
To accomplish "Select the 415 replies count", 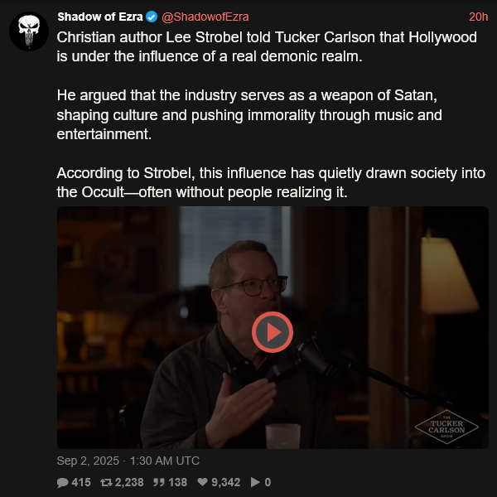I will pyautogui.click(x=81, y=482).
